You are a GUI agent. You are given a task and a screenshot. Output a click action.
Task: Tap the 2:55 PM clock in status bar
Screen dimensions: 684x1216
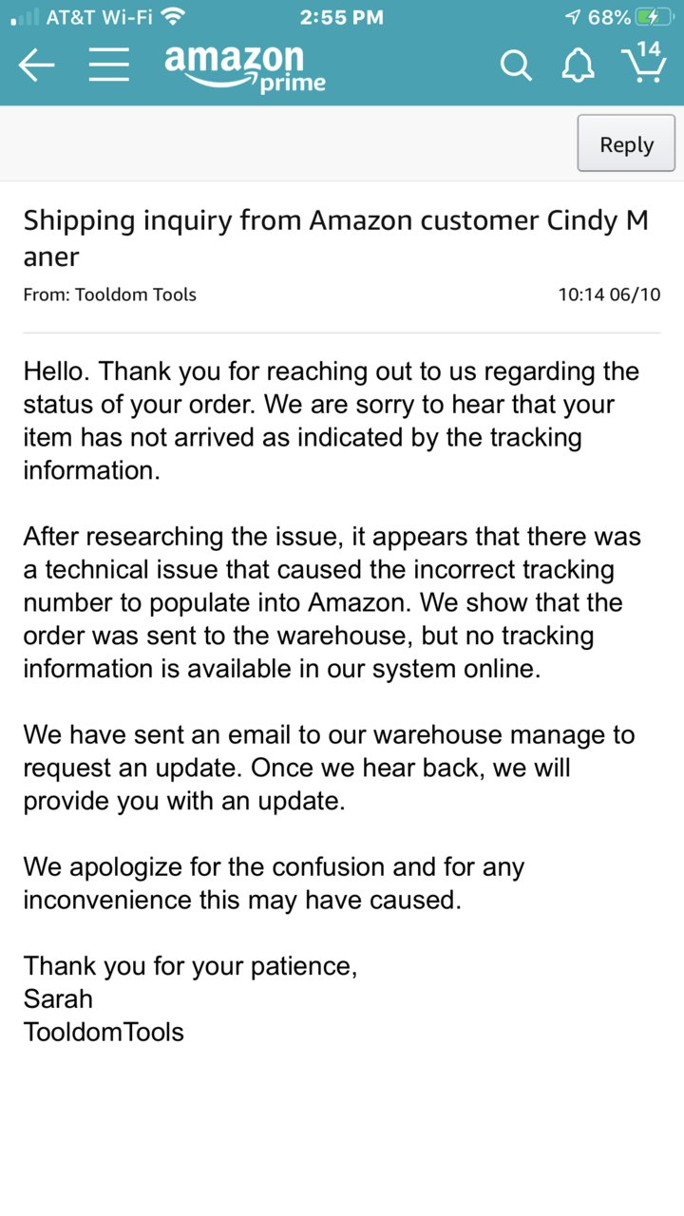341,16
